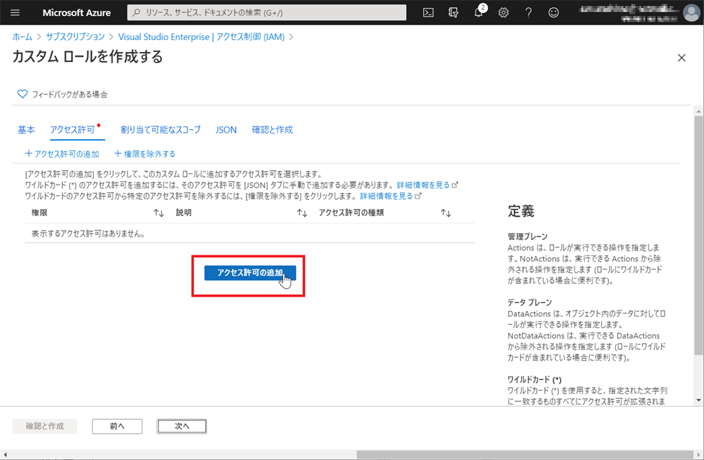This screenshot has height=460, width=704.
Task: Go to the サブスクリプション breadcrumb
Action: coord(75,37)
